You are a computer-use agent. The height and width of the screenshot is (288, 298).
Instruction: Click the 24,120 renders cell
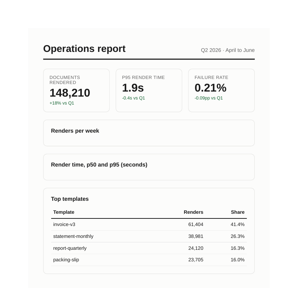(x=196, y=248)
